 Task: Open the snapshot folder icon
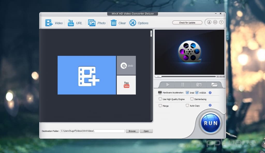pyautogui.click(x=214, y=85)
